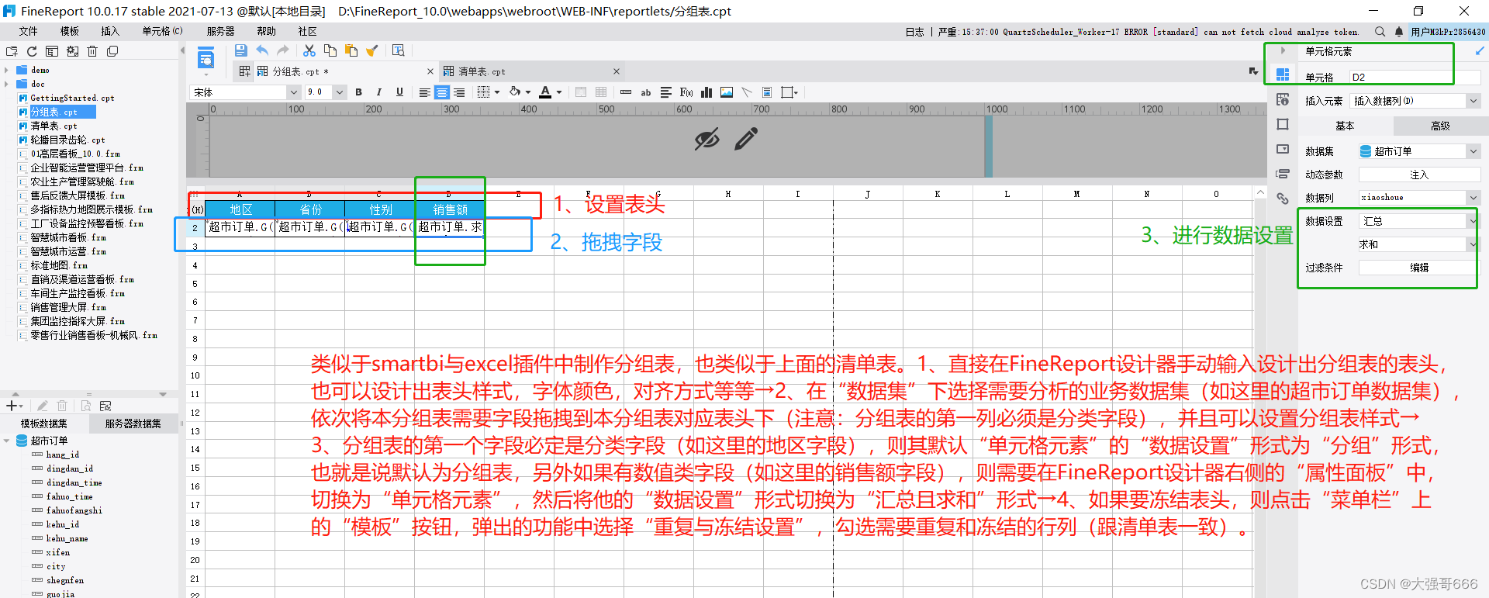Click the Cut scissors icon

point(309,50)
